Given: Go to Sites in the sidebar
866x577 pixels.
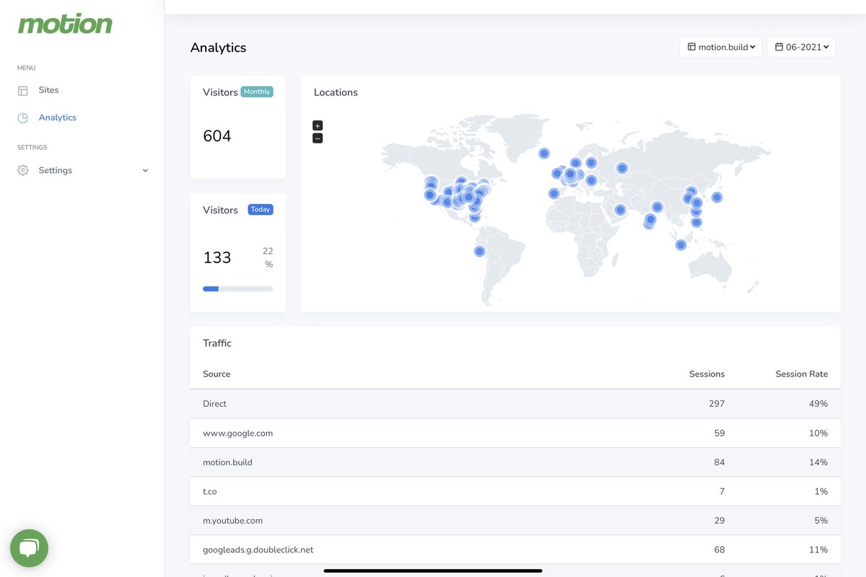Looking at the screenshot, I should 48,90.
